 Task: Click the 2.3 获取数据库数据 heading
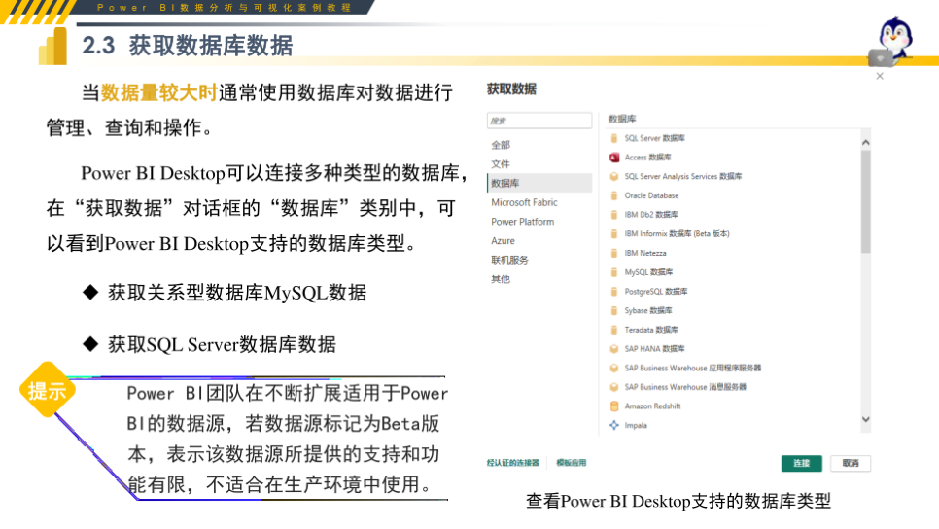click(x=188, y=46)
